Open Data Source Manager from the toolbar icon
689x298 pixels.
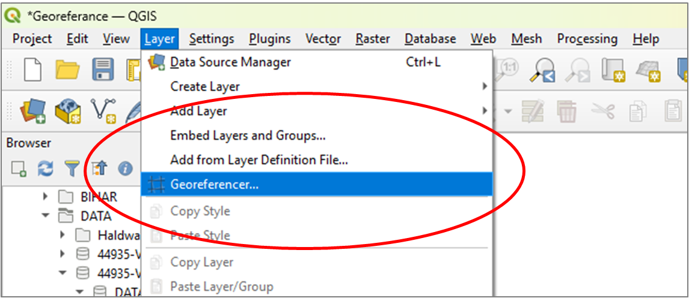click(33, 110)
